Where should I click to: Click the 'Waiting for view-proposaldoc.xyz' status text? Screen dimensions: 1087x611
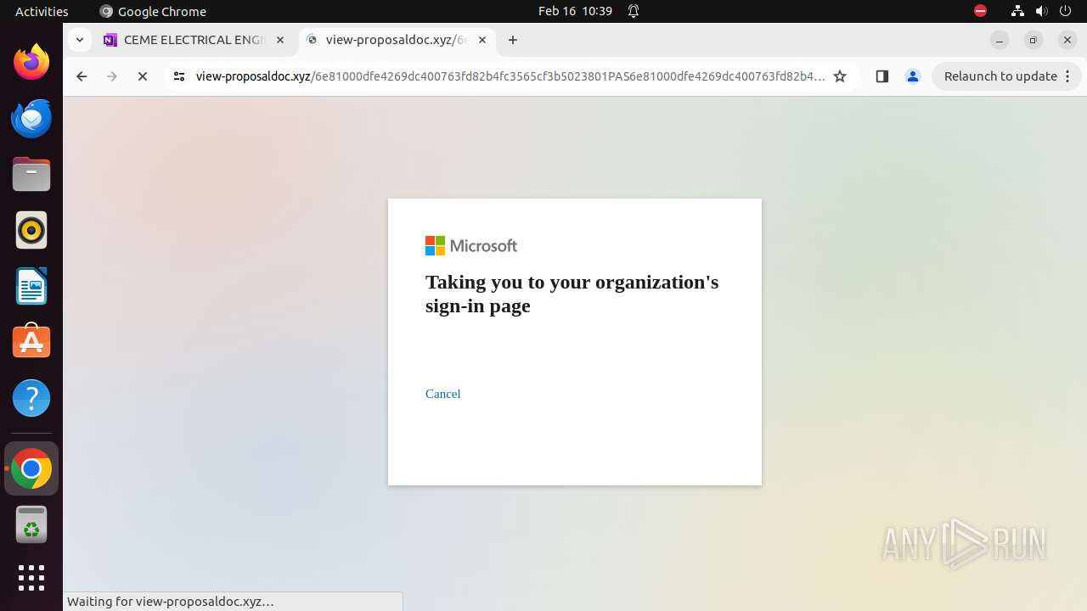(x=171, y=602)
